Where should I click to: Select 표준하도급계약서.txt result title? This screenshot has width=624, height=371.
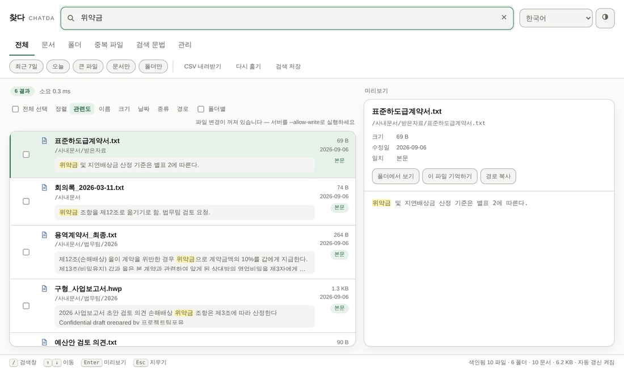pos(87,141)
